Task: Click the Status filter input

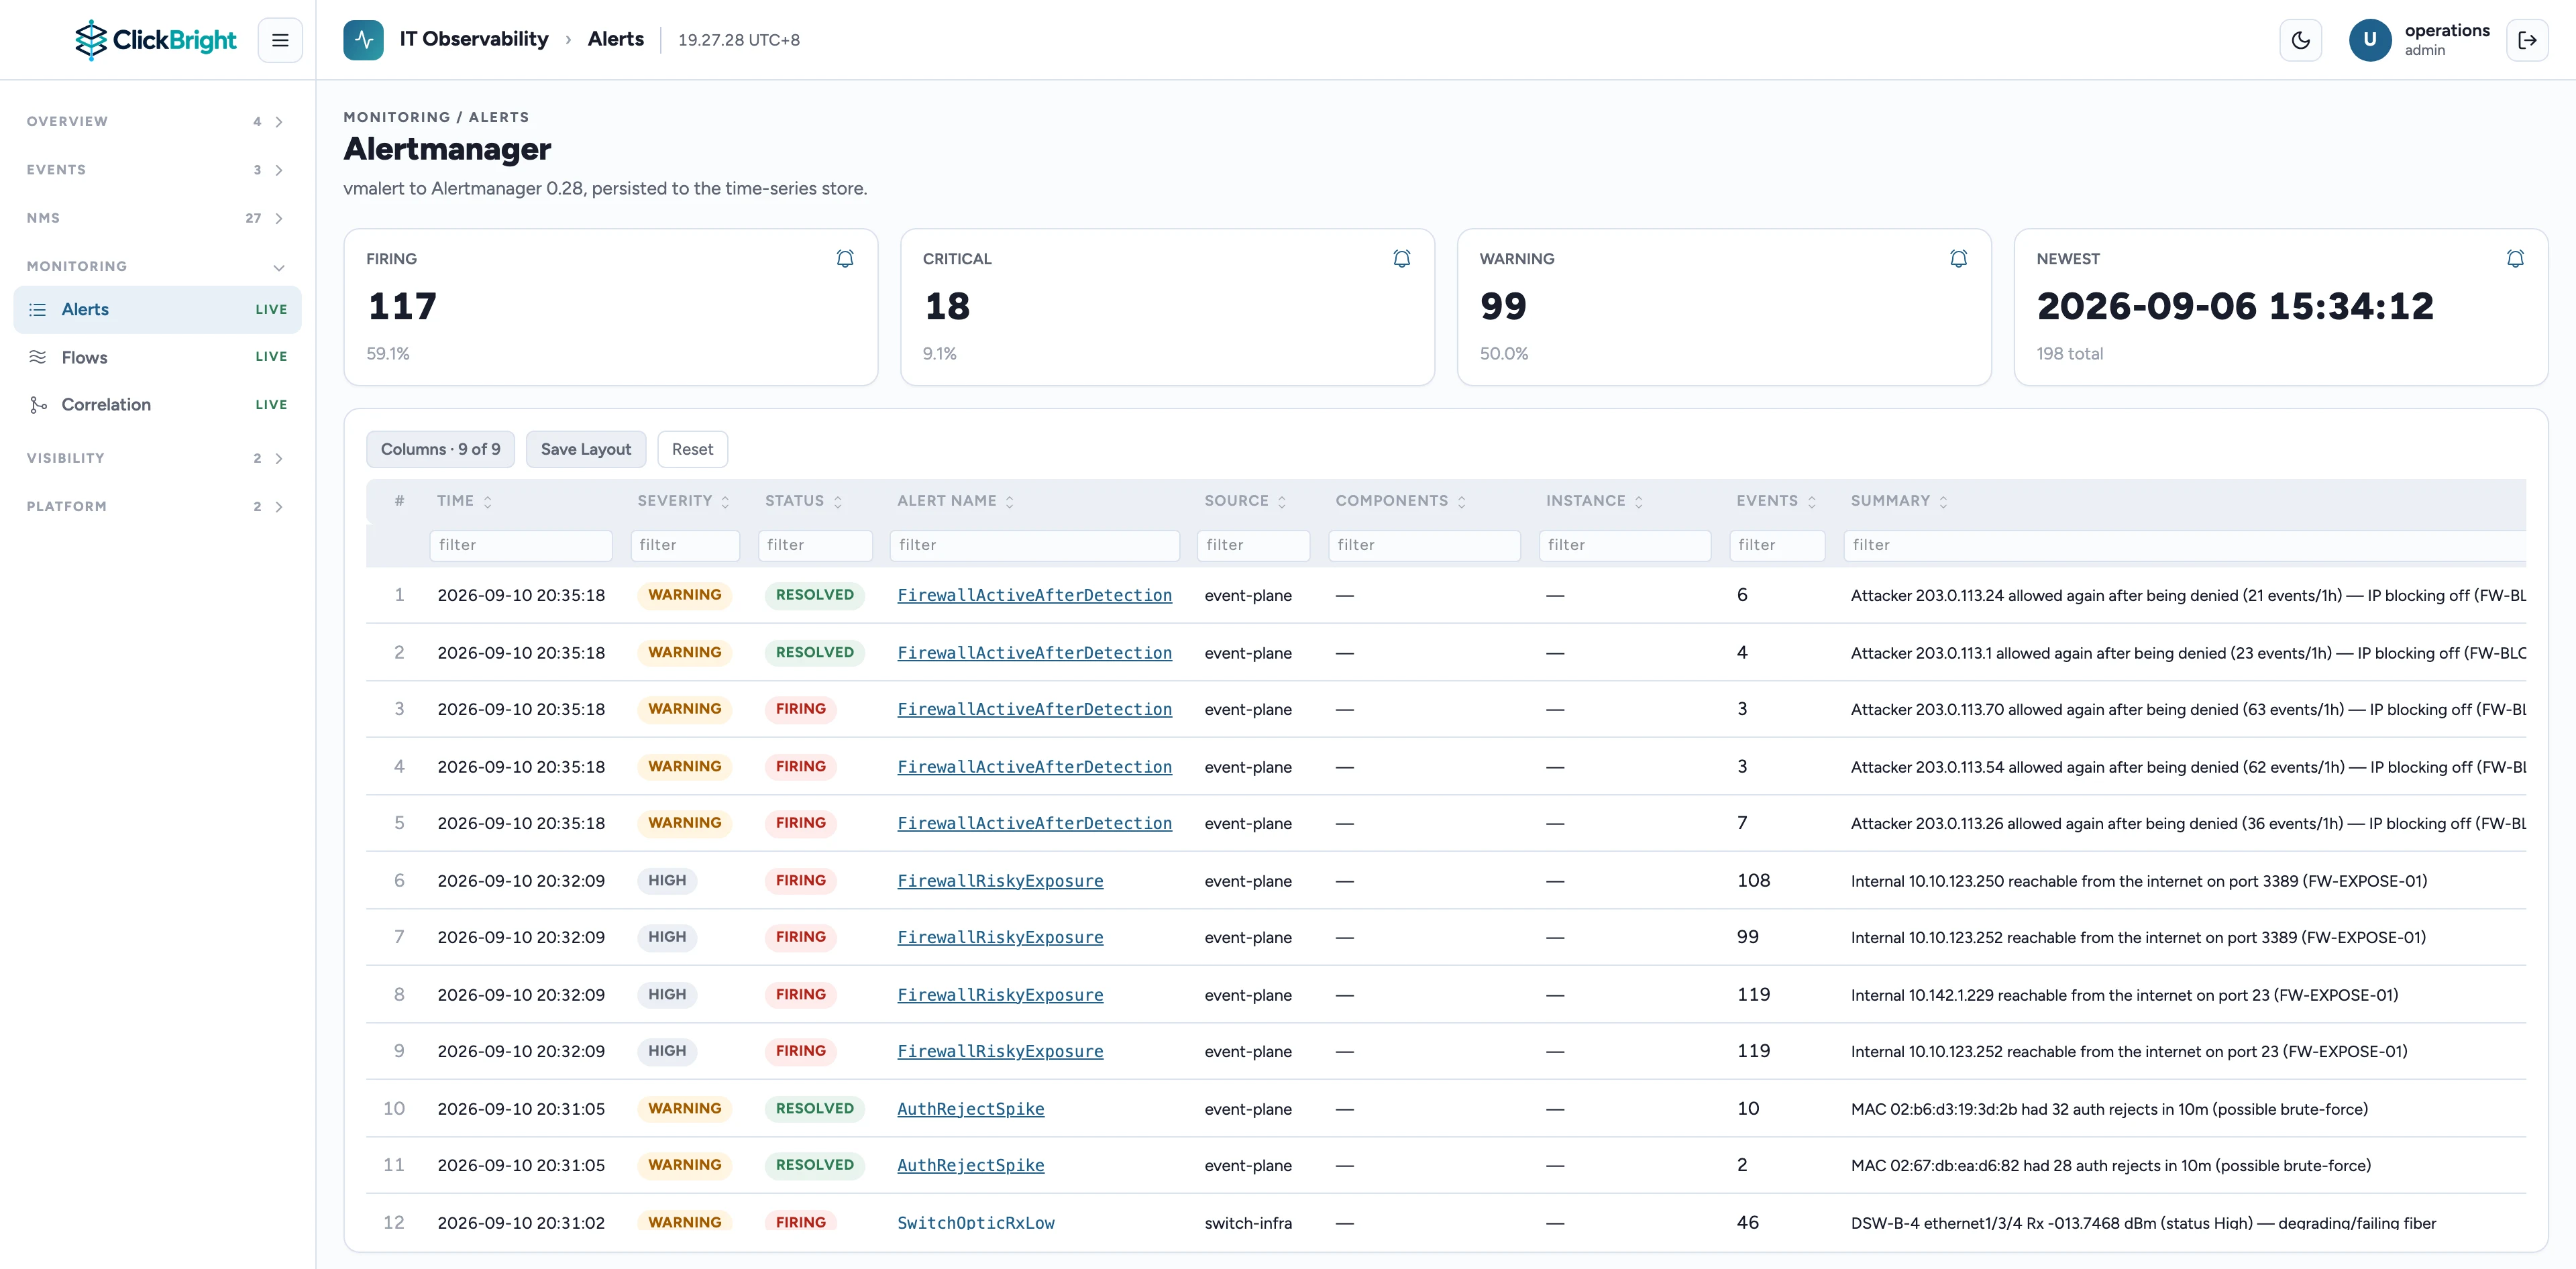Action: (815, 545)
